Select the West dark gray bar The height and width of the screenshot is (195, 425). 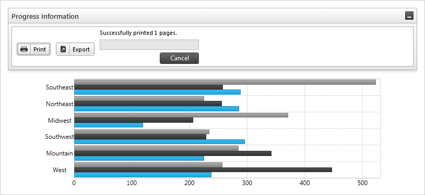203,170
